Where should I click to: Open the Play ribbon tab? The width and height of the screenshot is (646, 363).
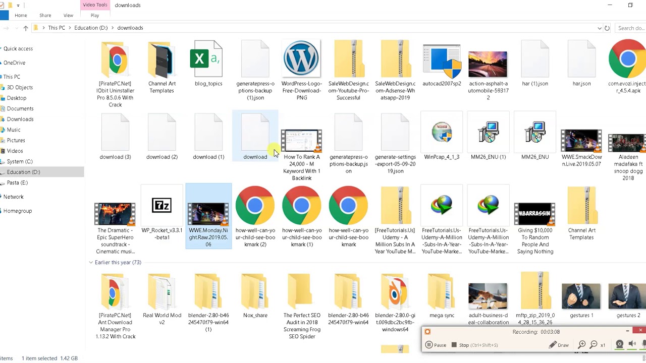point(95,16)
